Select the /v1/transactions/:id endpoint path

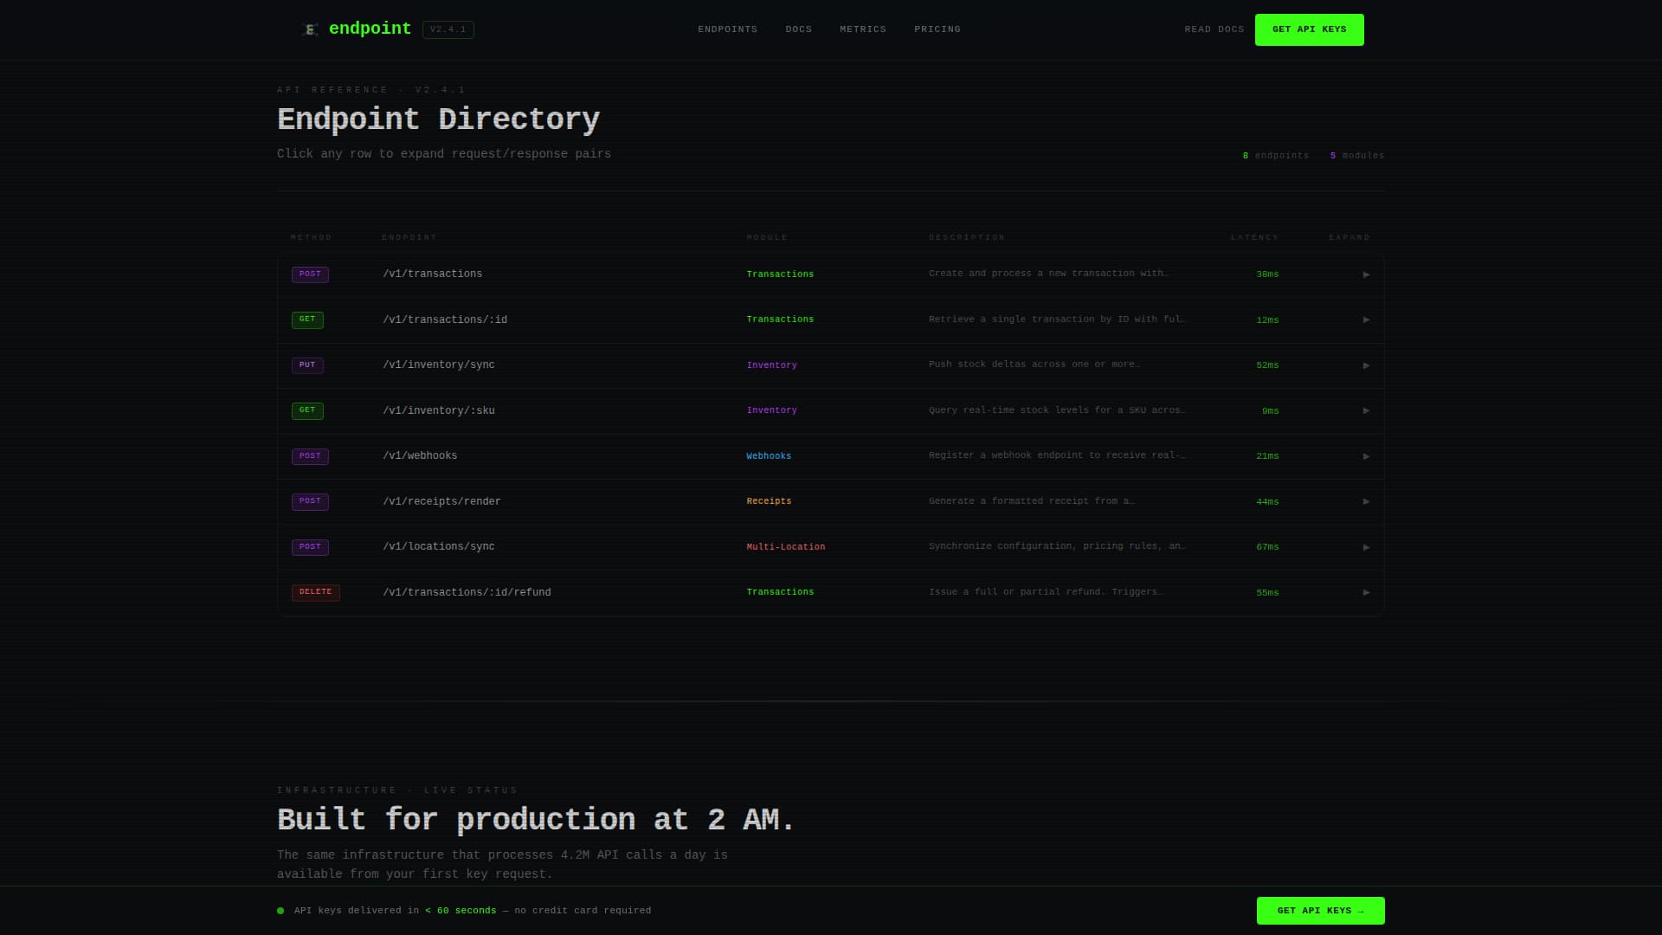[x=445, y=319]
